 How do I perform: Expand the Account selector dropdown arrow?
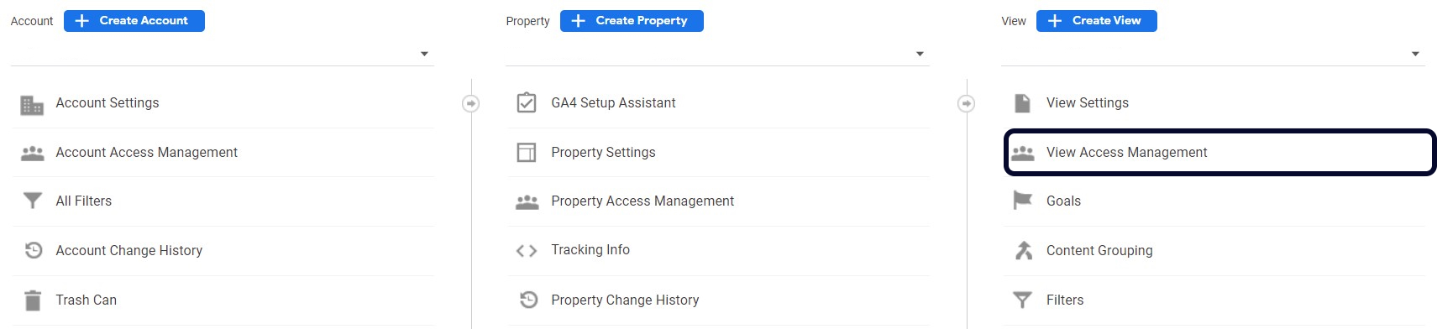[424, 54]
